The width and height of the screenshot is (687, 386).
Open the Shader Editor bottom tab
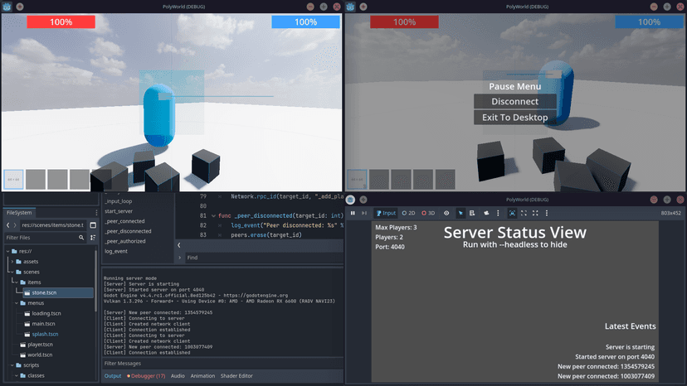[237, 376]
